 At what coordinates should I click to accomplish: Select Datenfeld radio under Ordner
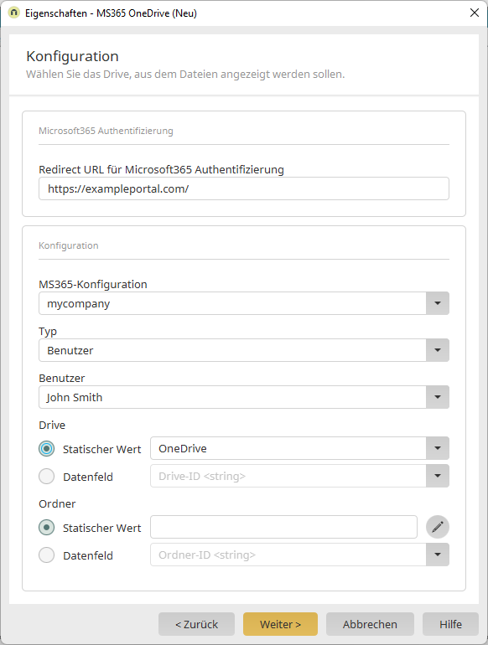coord(46,555)
